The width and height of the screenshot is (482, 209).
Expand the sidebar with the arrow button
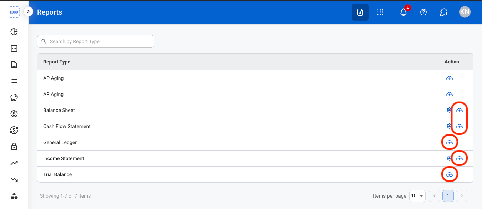point(28,12)
